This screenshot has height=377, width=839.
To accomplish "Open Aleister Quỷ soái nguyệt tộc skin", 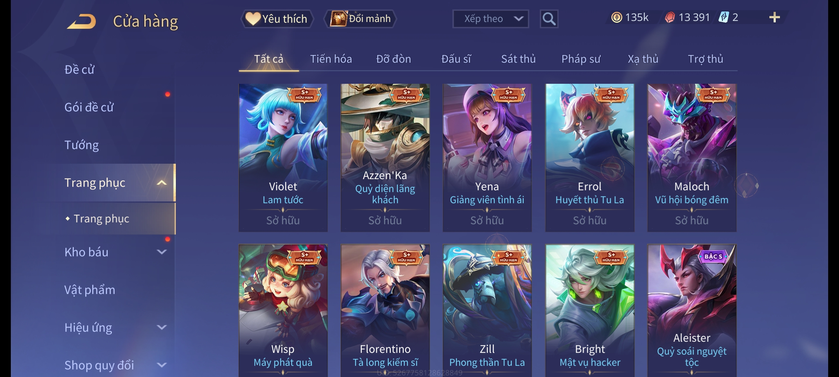I will 692,311.
